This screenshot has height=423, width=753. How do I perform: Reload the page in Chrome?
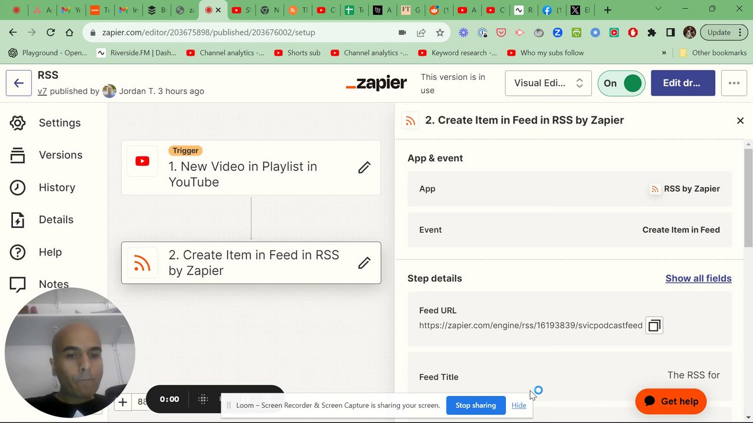pos(51,32)
